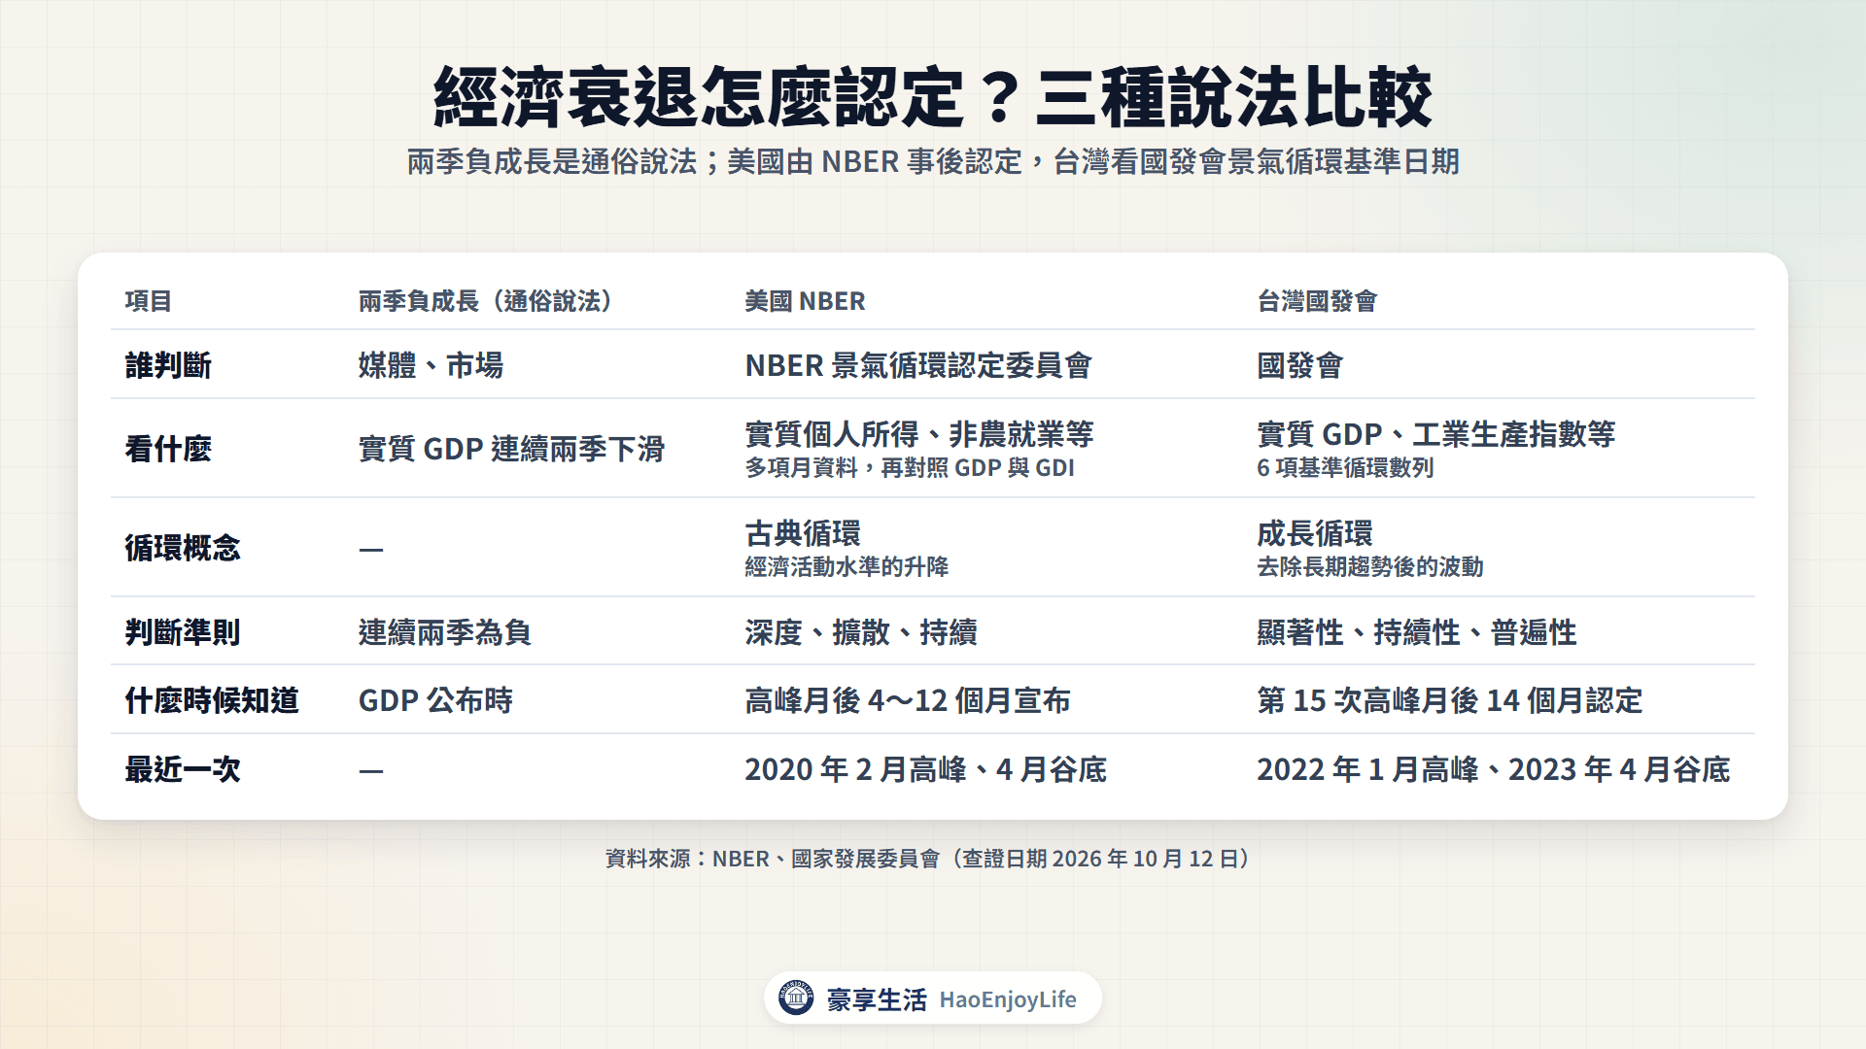Click the main title 經濟衰退怎麼認定？三種說法比較

(933, 97)
